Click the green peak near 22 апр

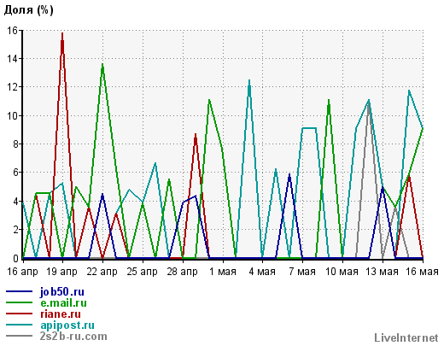tap(102, 65)
